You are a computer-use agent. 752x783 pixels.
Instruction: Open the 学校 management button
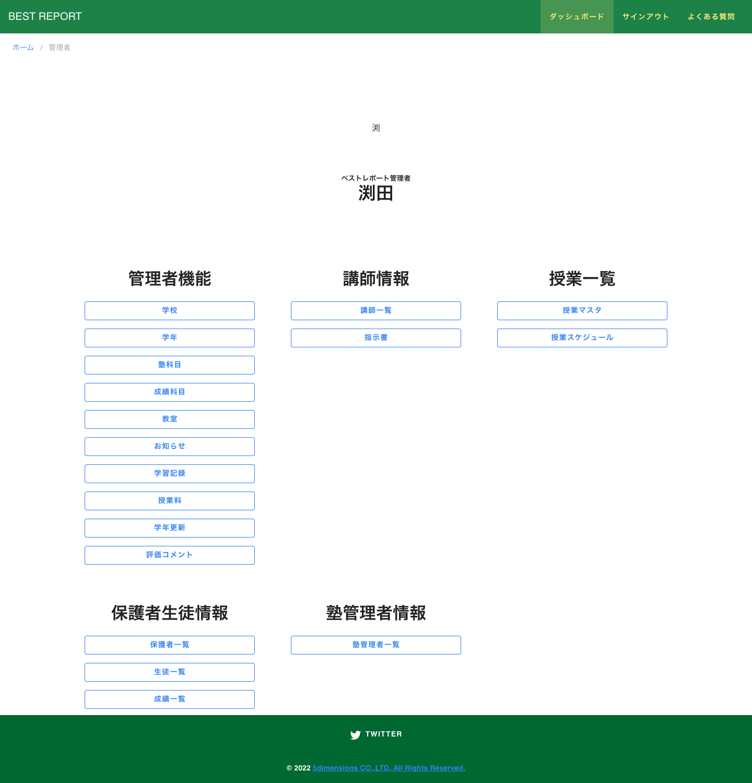click(x=170, y=311)
